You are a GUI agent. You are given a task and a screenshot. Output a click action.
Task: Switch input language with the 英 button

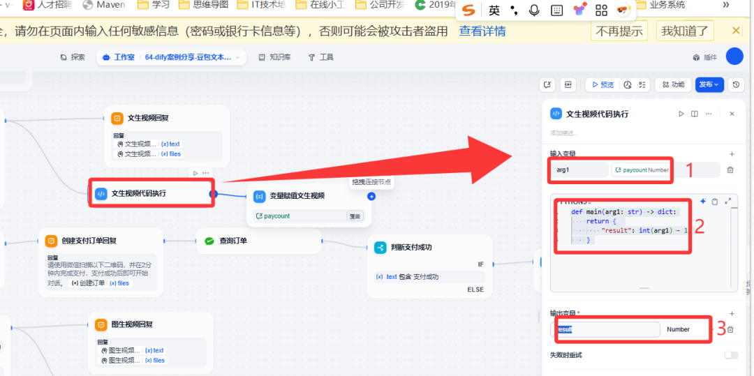(494, 10)
